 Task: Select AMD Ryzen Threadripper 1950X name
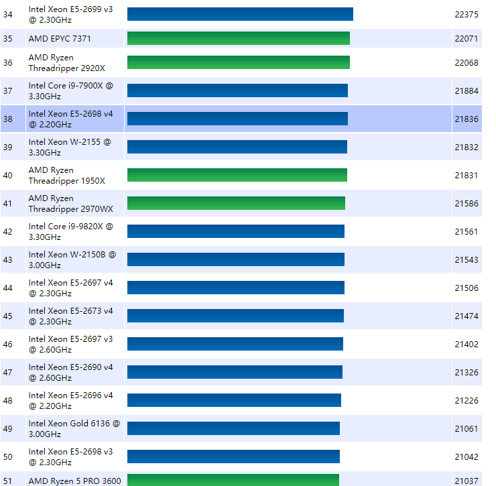(x=67, y=175)
